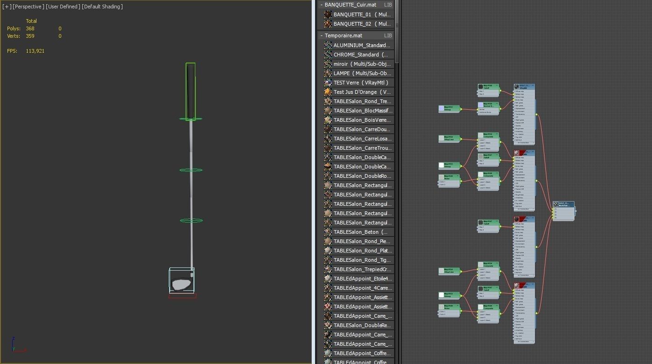This screenshot has height=364, width=652.
Task: Click the Normal Bump node output socket
Action: (x=500, y=109)
